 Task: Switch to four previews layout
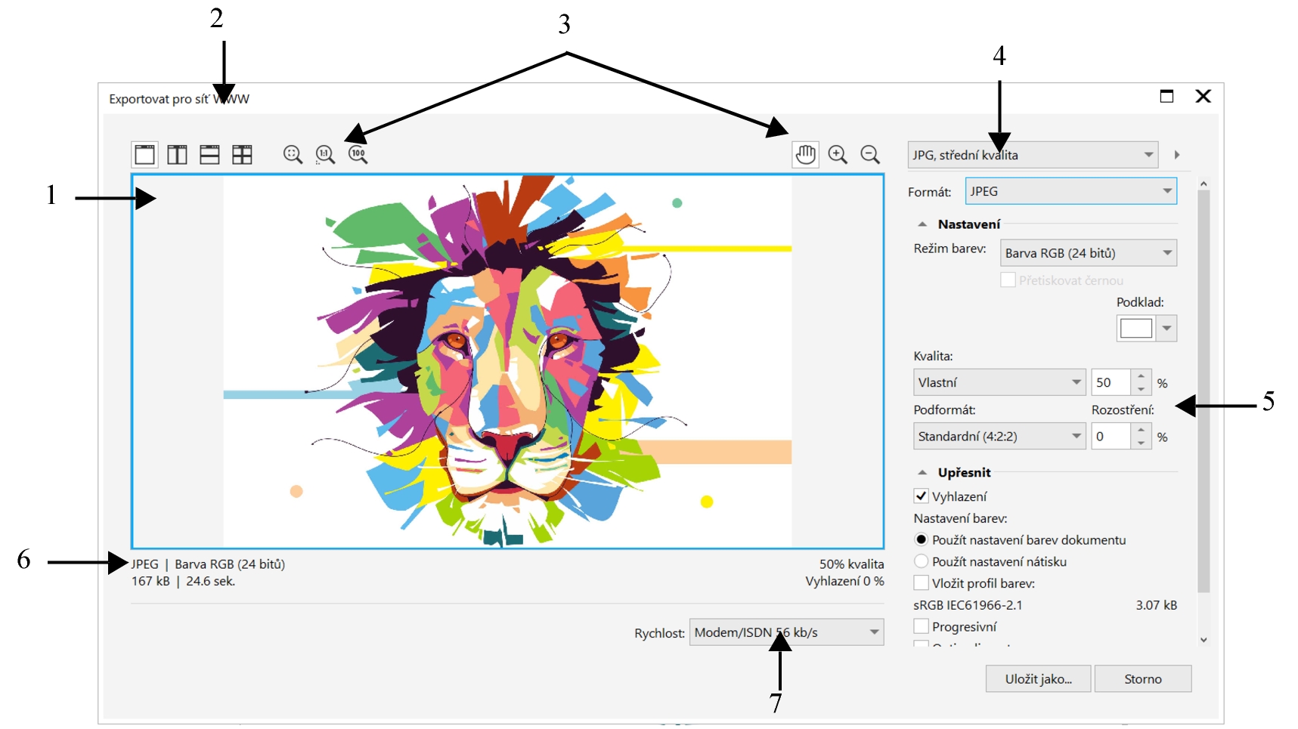click(242, 155)
